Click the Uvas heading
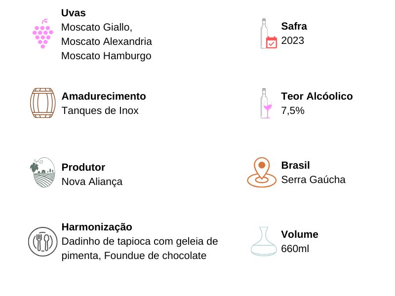 (x=74, y=13)
